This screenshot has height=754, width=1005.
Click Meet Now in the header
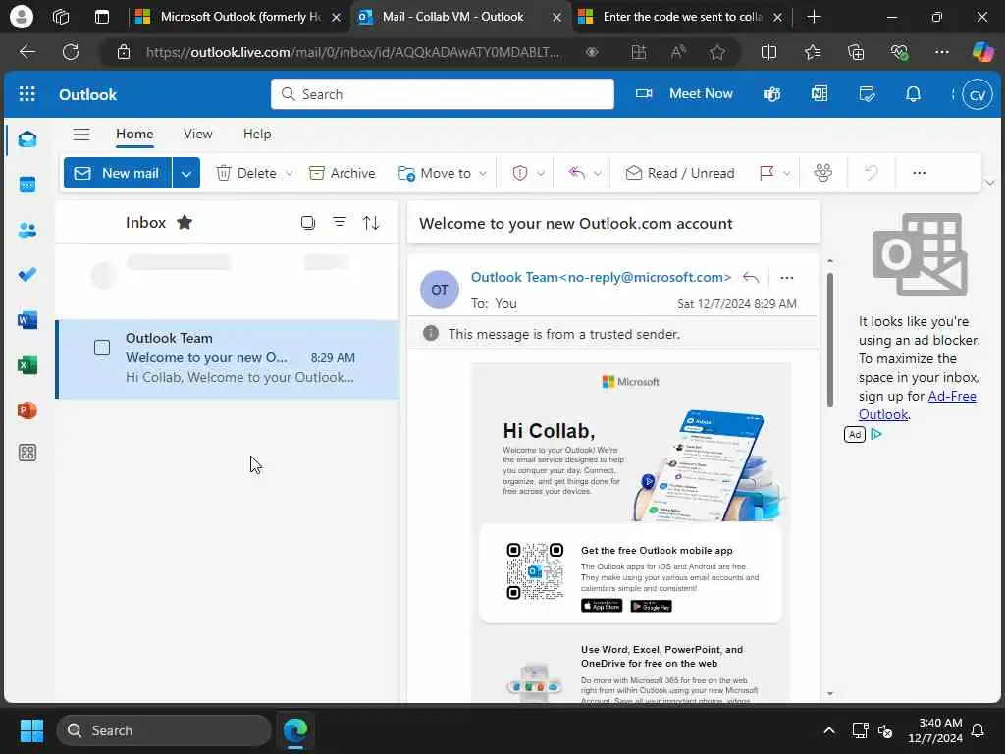click(x=684, y=94)
